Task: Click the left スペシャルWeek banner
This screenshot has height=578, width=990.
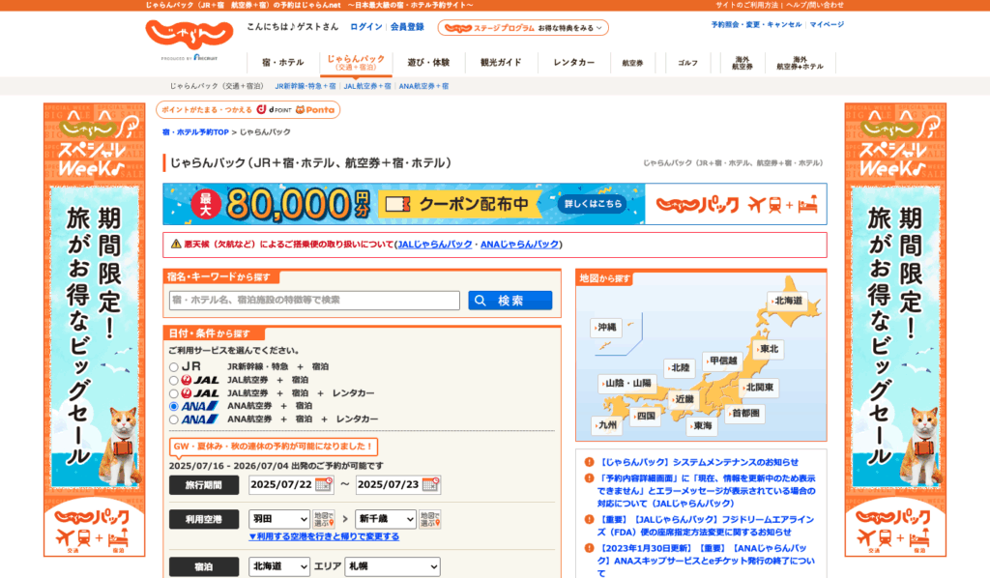Action: click(94, 330)
